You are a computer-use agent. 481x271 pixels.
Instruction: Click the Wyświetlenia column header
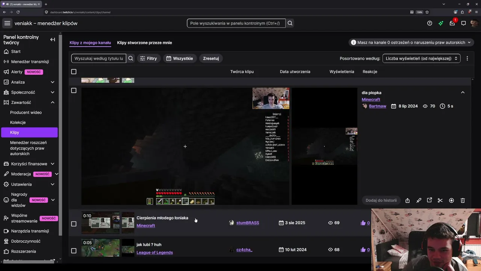click(x=342, y=72)
